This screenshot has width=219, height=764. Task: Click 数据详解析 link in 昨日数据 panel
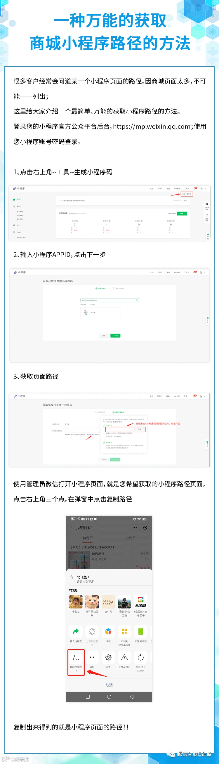point(172,213)
